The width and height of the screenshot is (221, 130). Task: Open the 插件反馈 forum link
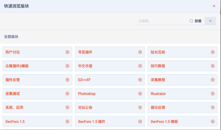pyautogui.click(x=12, y=80)
